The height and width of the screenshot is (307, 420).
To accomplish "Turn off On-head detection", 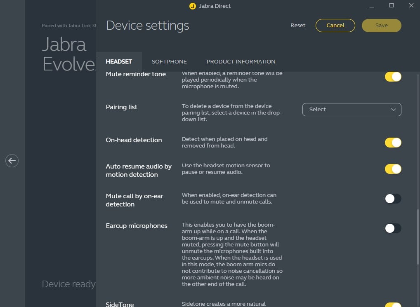I will [393, 143].
